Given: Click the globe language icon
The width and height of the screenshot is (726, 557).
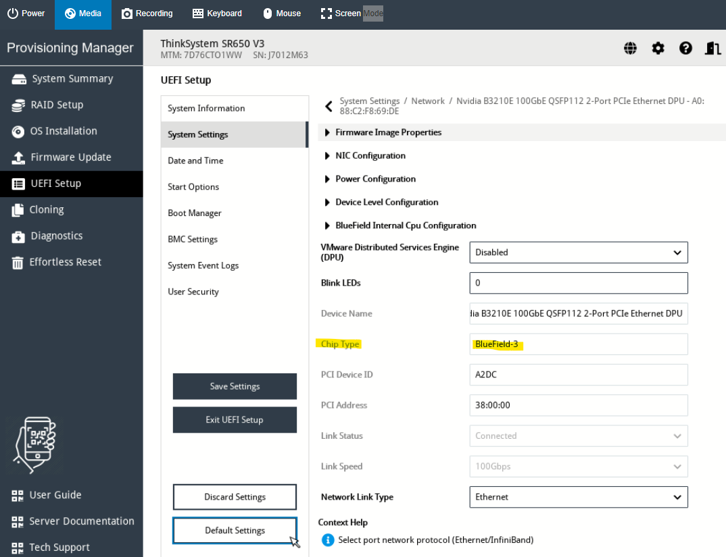Looking at the screenshot, I should click(x=630, y=48).
